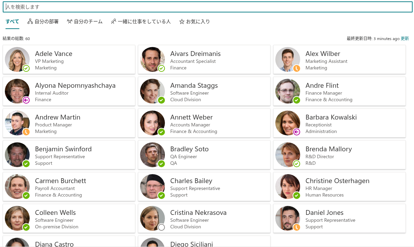Click Barbara Kowalski's out-of-office status badge

click(297, 132)
